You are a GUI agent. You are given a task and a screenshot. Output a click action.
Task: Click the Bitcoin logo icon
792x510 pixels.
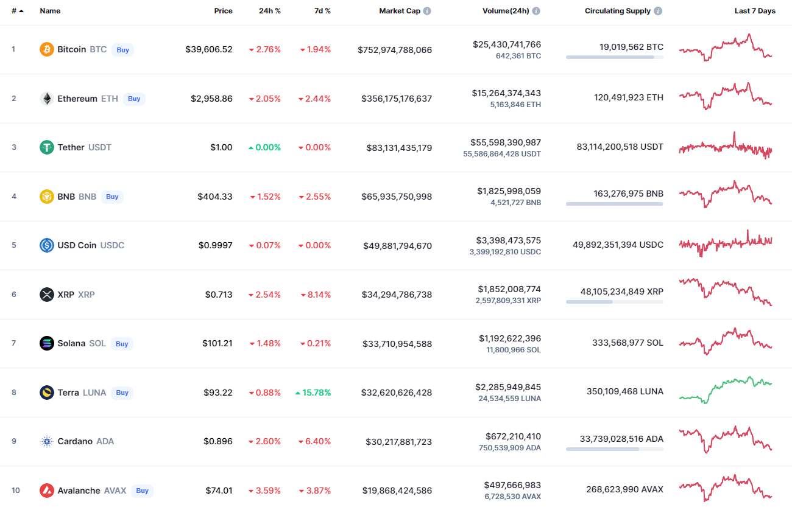click(x=47, y=49)
